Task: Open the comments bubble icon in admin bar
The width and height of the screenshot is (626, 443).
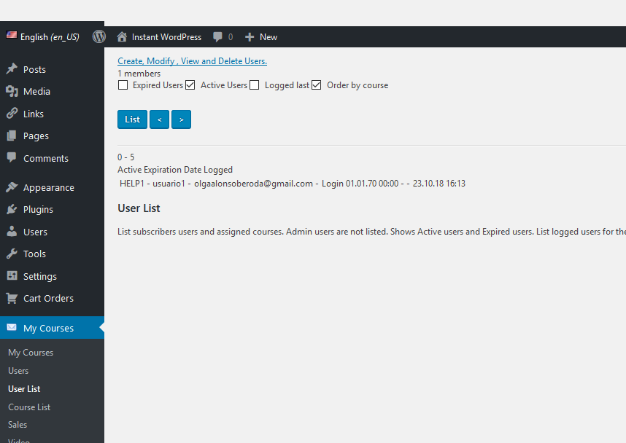Action: click(217, 36)
